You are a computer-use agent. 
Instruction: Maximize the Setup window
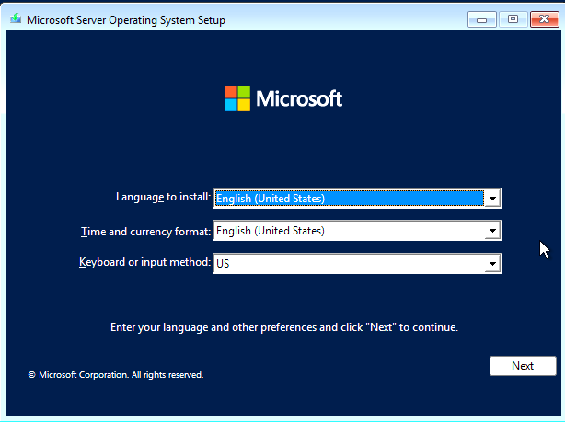(x=513, y=19)
